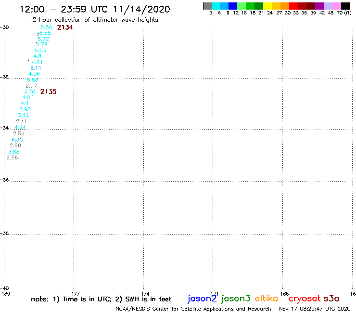356x313 pixels.
Task: Click the chart title with date 11/14/2020
Action: tap(95, 9)
